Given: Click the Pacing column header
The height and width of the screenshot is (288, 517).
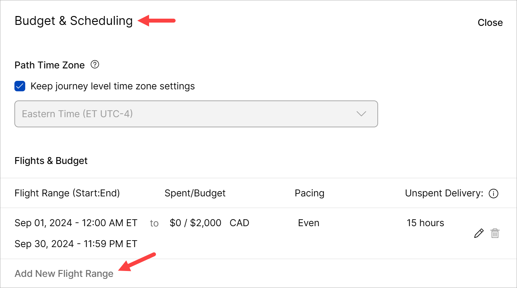Looking at the screenshot, I should tap(309, 193).
